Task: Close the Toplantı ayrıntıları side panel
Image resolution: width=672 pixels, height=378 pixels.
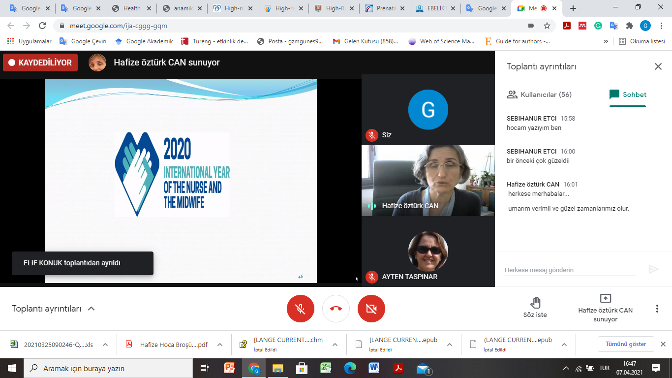Action: click(x=658, y=66)
